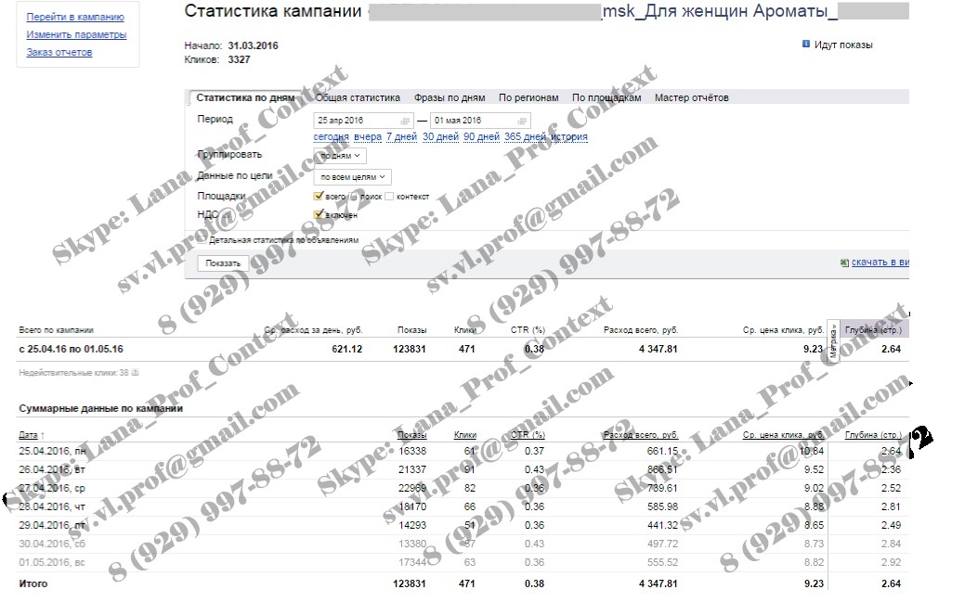Select the row dated '01.05.2016, вс'
The height and width of the screenshot is (615, 978).
tap(463, 563)
